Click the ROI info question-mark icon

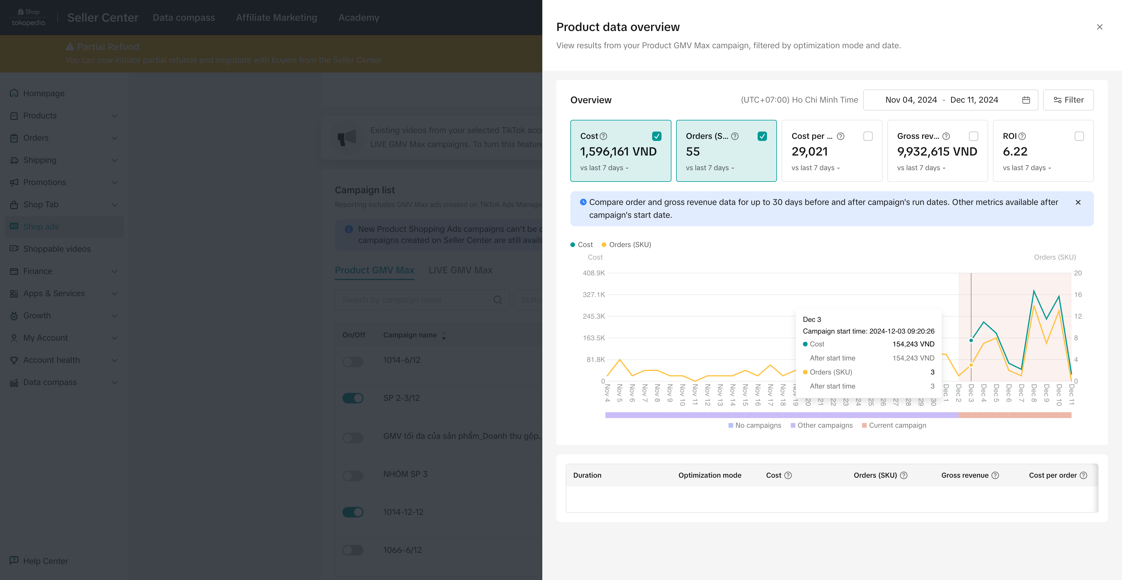tap(1022, 137)
